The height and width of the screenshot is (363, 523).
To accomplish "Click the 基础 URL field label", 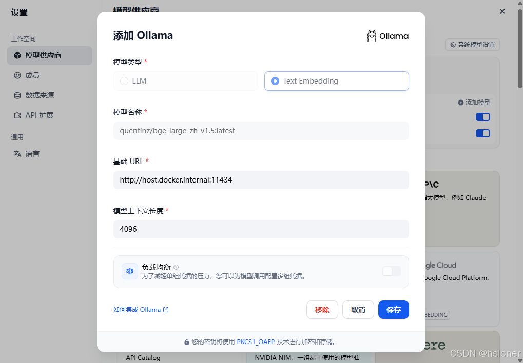I will pos(128,162).
